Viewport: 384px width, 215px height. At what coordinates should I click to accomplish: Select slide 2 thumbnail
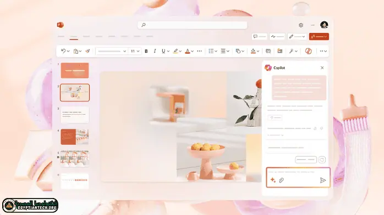75,93
